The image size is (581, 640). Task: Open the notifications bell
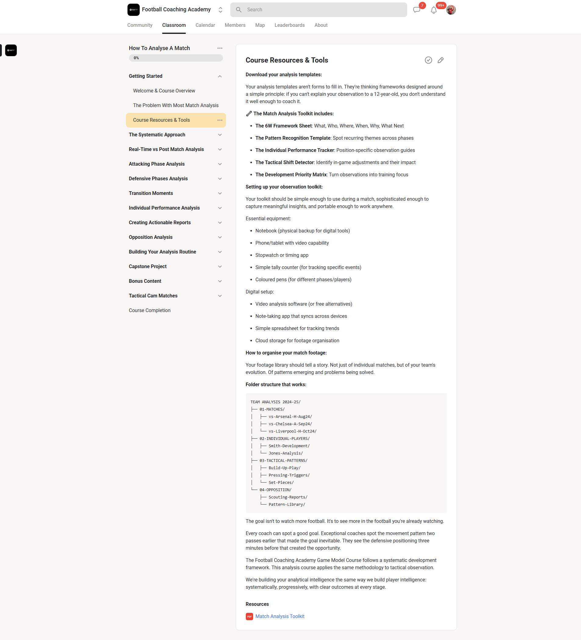click(x=434, y=10)
